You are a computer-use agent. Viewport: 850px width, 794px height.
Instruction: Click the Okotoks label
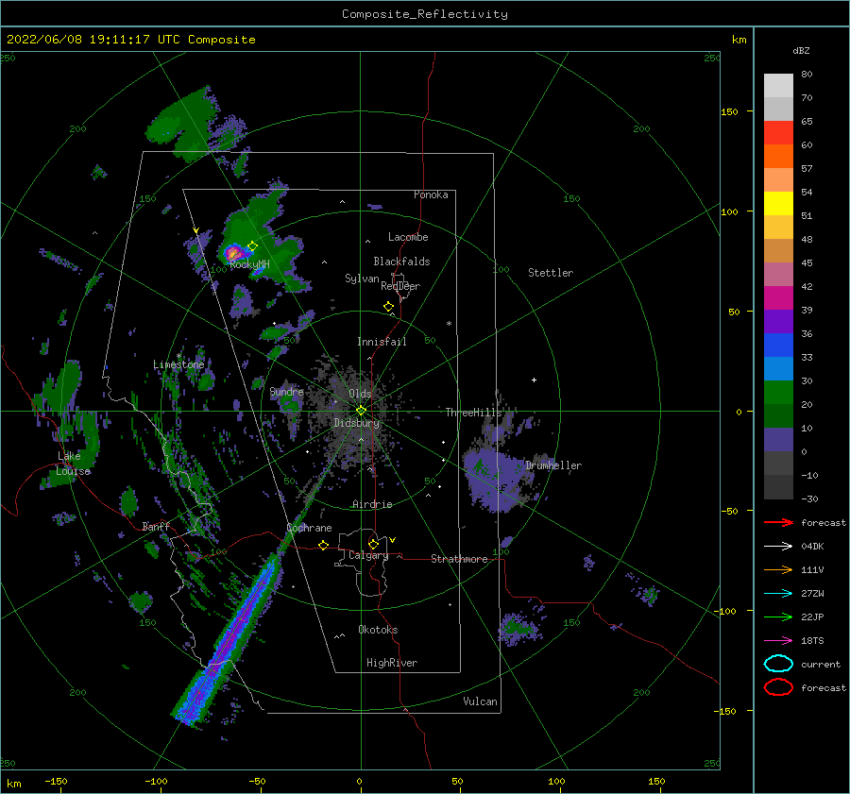[378, 630]
